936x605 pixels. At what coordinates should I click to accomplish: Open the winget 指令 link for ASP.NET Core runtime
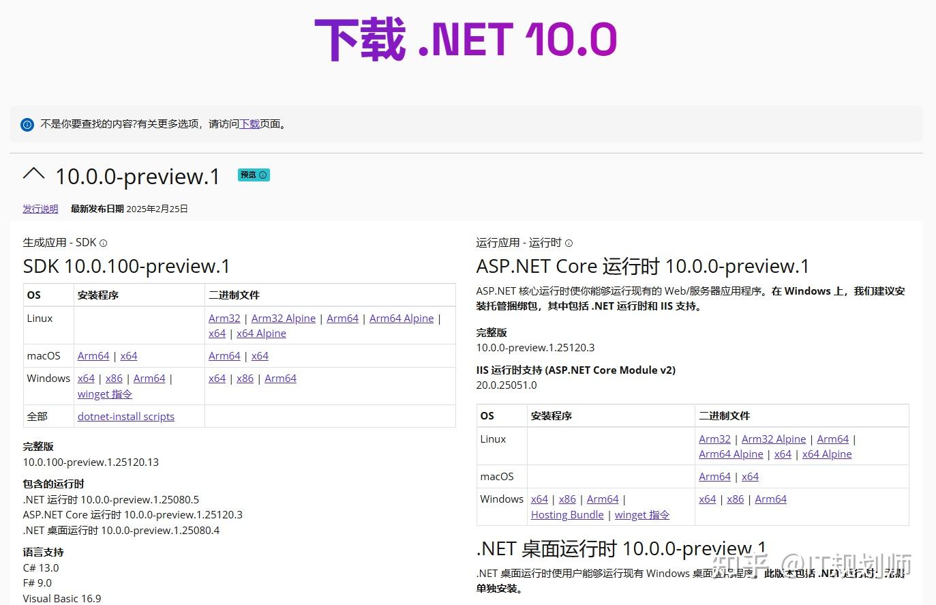coord(641,514)
